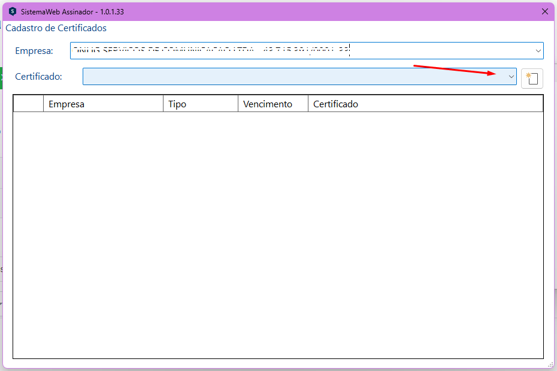Close the SistemaWeb Assinador window
The image size is (557, 371).
[544, 11]
